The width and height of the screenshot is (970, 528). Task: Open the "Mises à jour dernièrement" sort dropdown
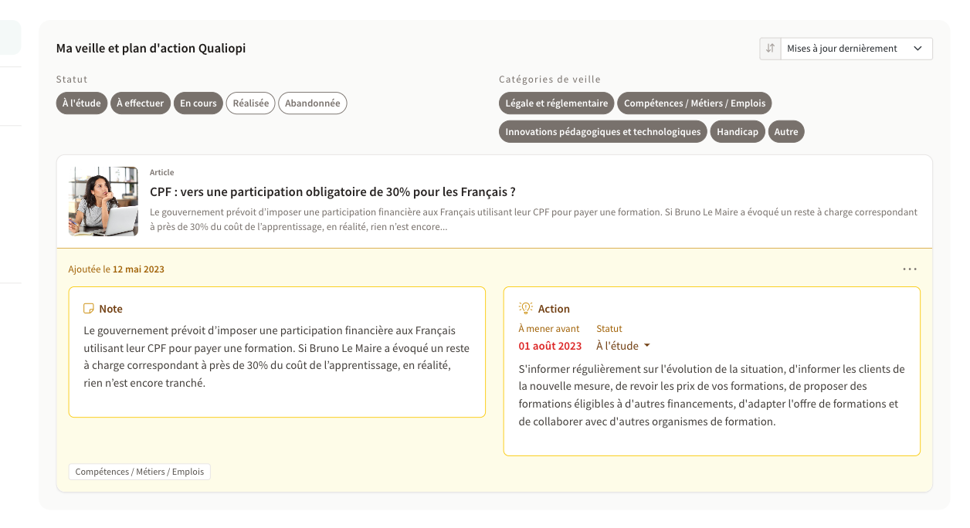pyautogui.click(x=856, y=49)
